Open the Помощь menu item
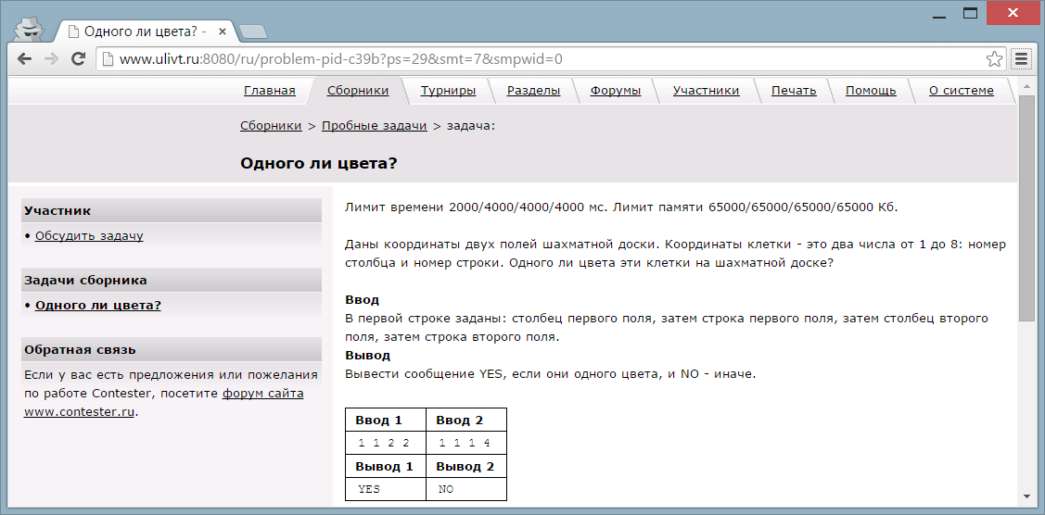 (871, 91)
